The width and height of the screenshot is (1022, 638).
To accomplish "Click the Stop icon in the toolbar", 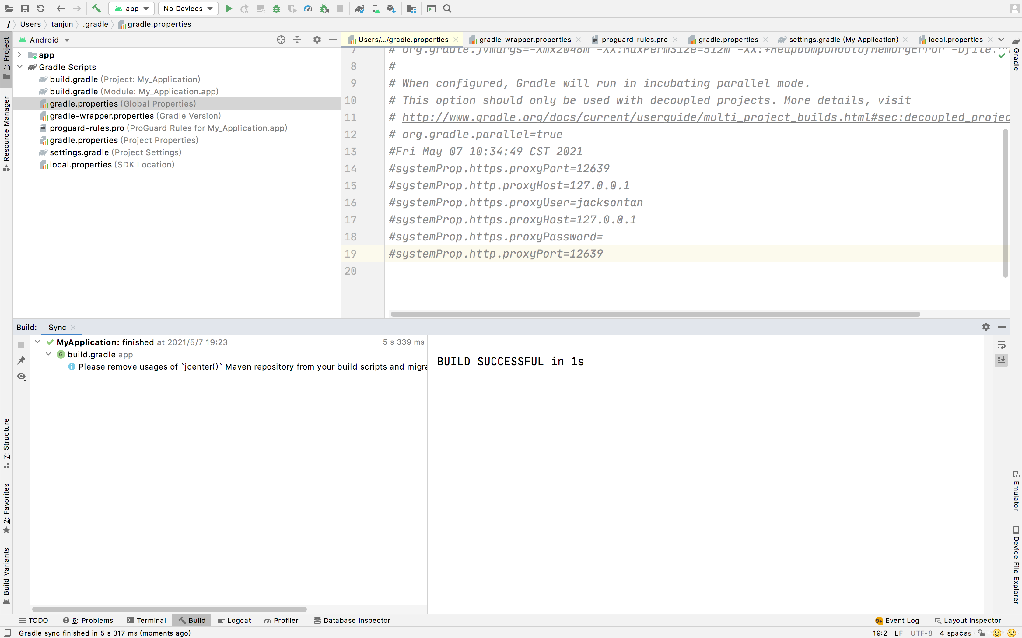I will point(340,9).
